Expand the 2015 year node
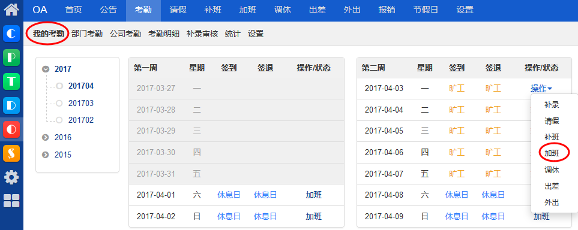 (46, 155)
